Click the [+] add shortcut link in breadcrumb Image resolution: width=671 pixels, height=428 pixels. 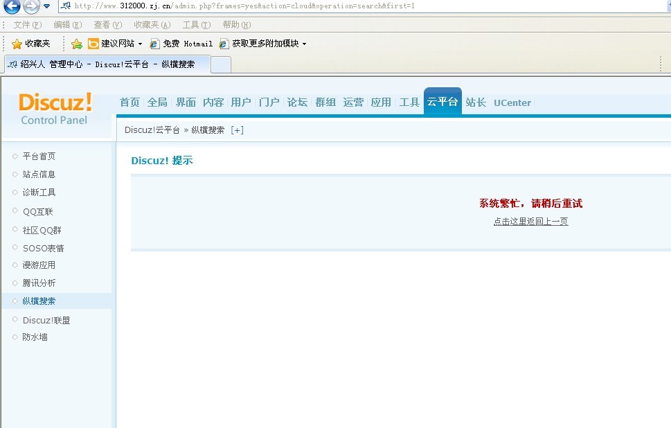click(x=237, y=130)
